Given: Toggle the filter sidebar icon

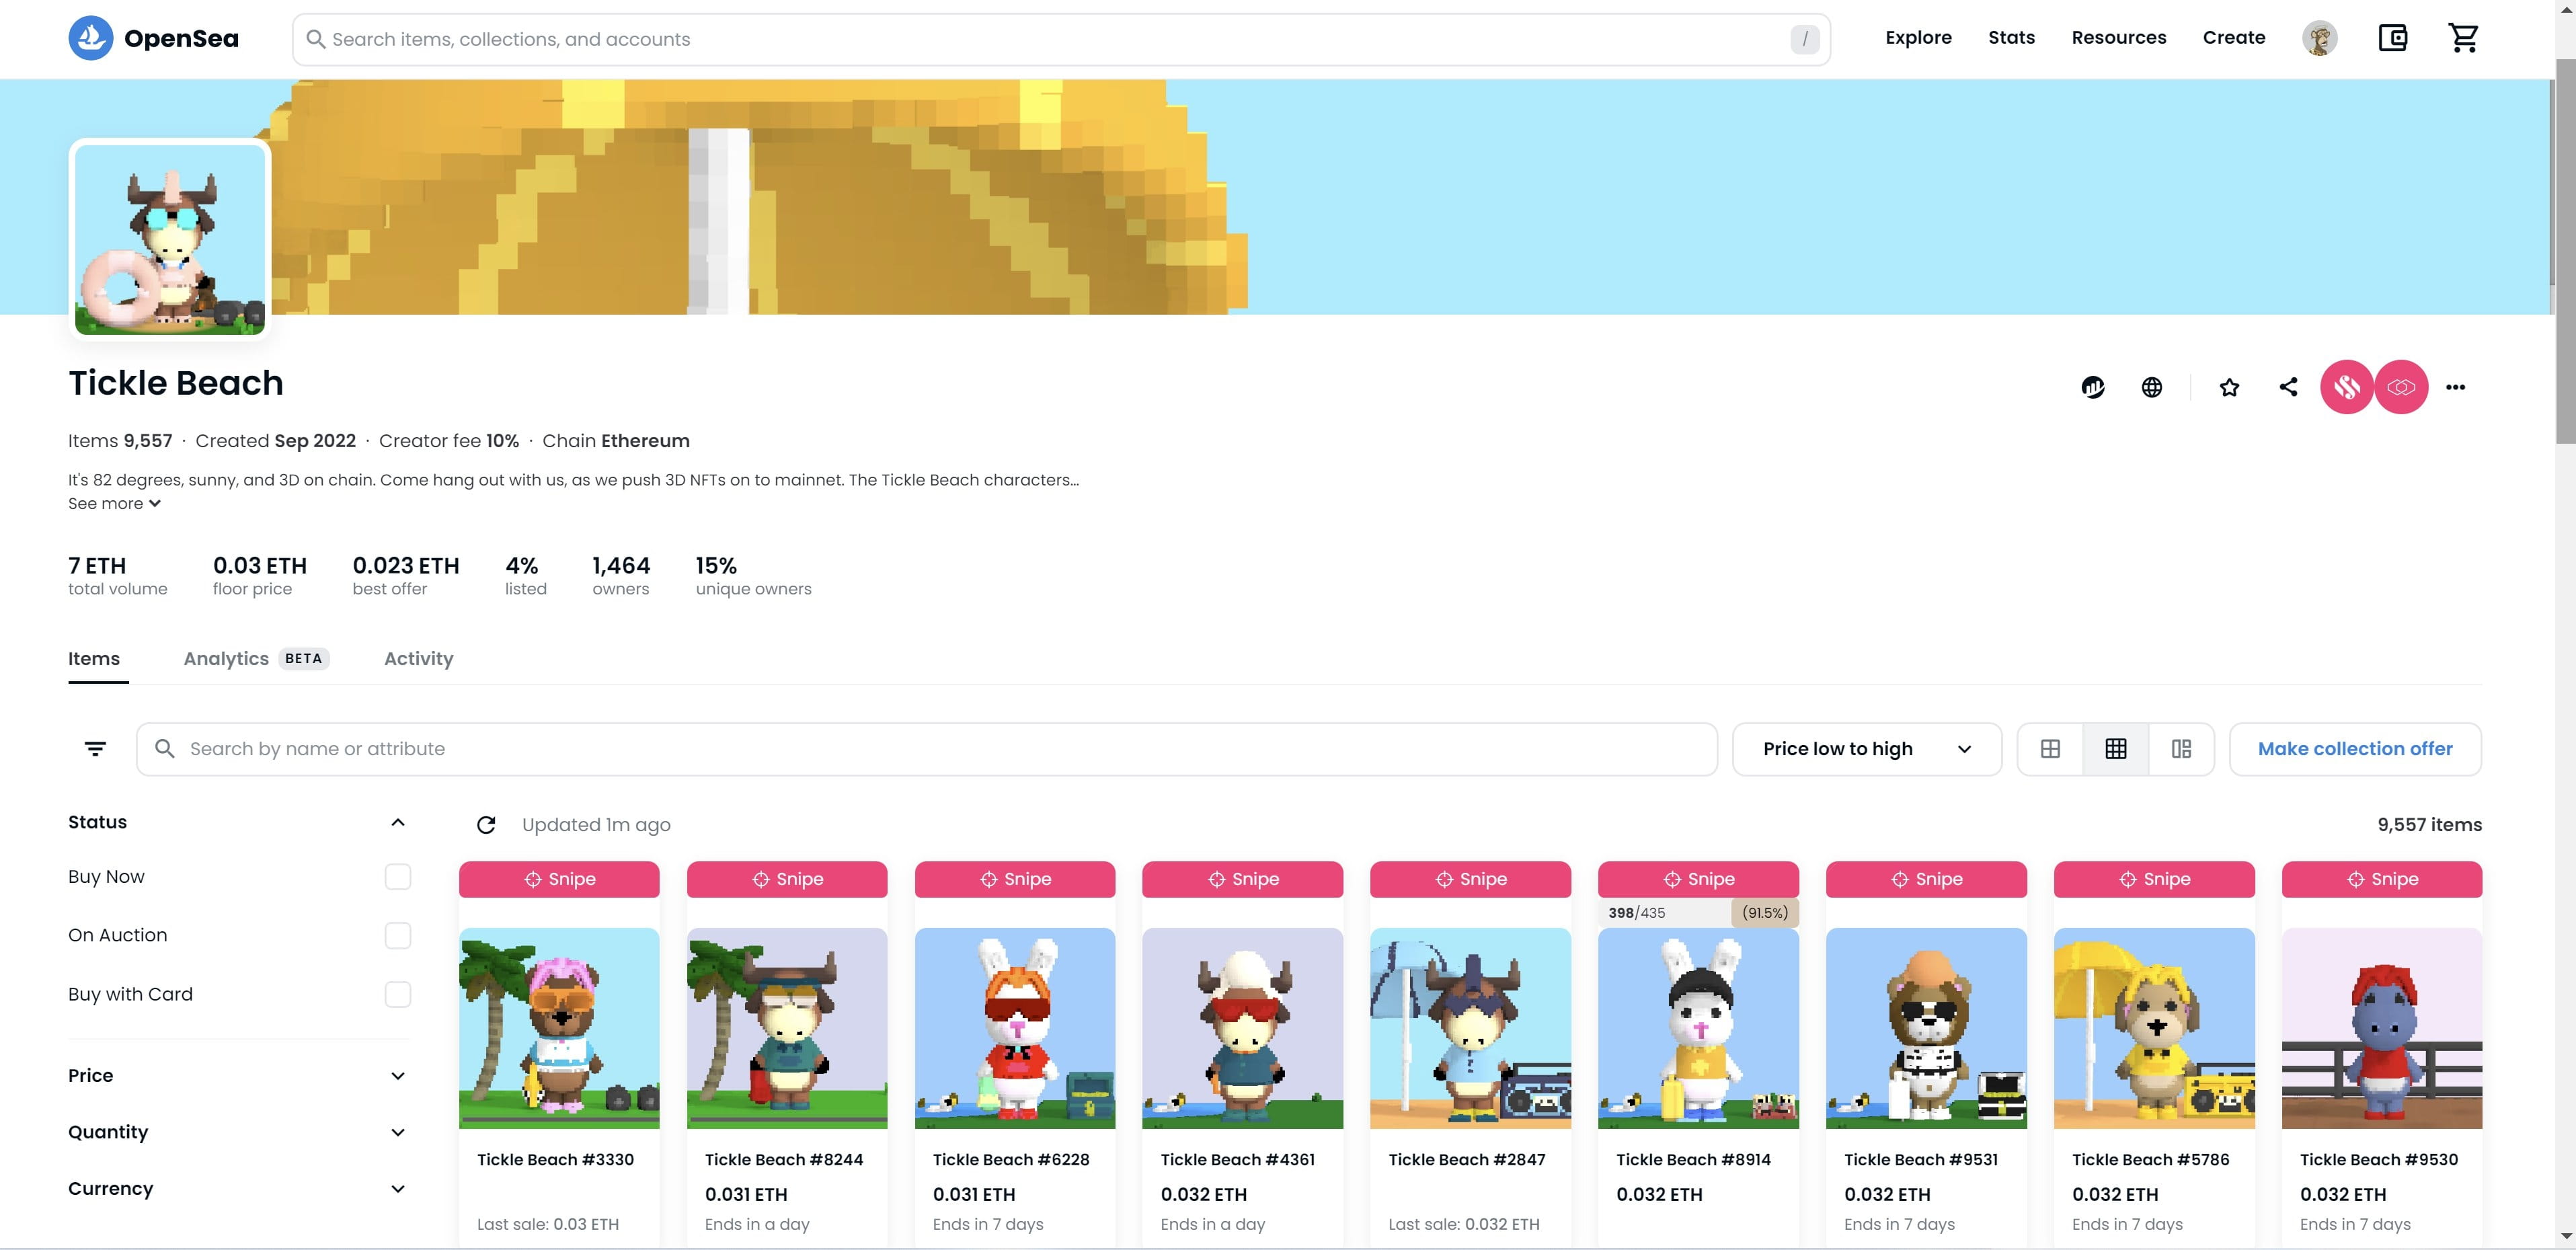Looking at the screenshot, I should point(95,749).
